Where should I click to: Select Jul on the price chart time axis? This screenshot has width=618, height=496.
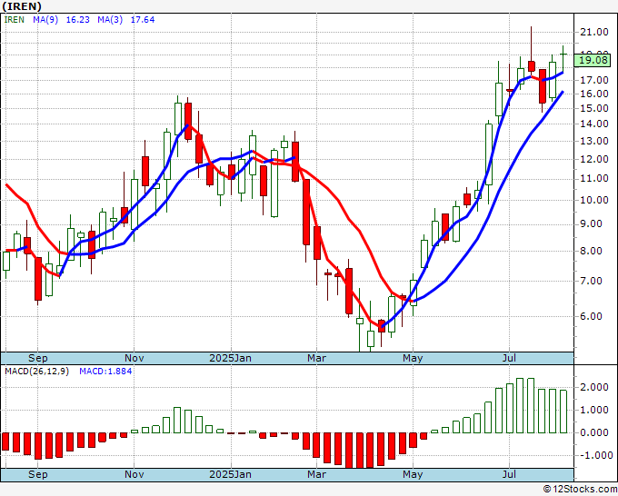point(509,358)
